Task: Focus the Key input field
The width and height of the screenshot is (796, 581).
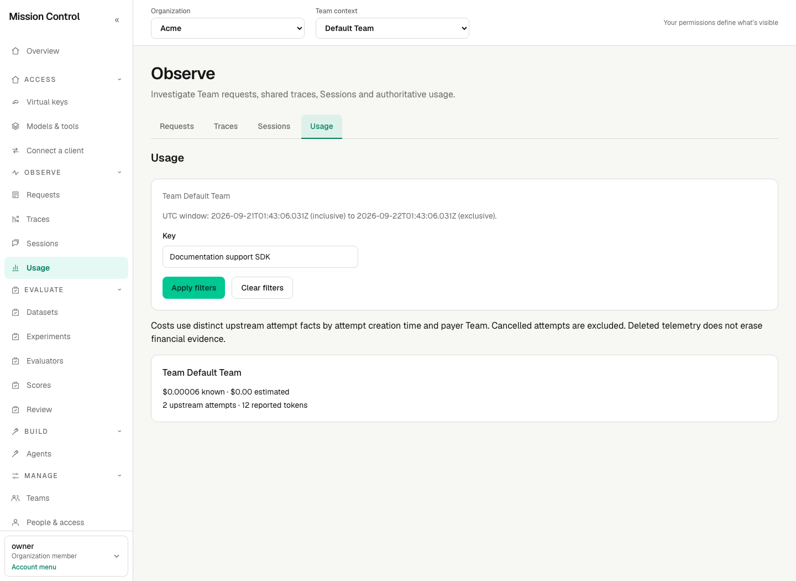Action: [260, 257]
